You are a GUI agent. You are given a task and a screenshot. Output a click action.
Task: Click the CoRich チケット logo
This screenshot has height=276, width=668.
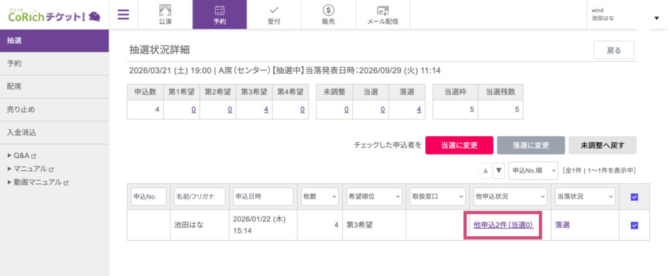[54, 14]
